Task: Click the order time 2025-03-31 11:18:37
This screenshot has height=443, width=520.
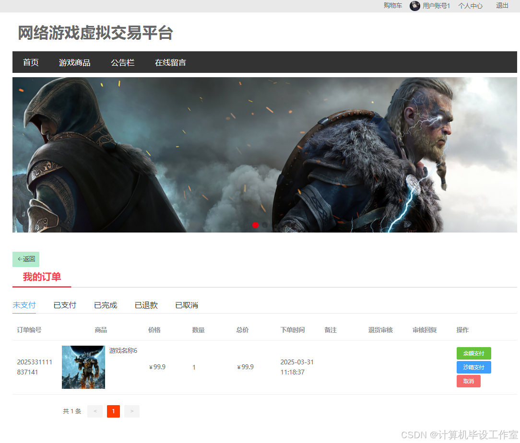Action: pyautogui.click(x=297, y=367)
